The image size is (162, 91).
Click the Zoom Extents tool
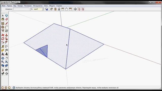pyautogui.click(x=7, y=62)
